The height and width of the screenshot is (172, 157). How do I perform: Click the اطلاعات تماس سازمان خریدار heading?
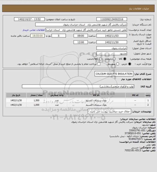[x=138, y=119]
